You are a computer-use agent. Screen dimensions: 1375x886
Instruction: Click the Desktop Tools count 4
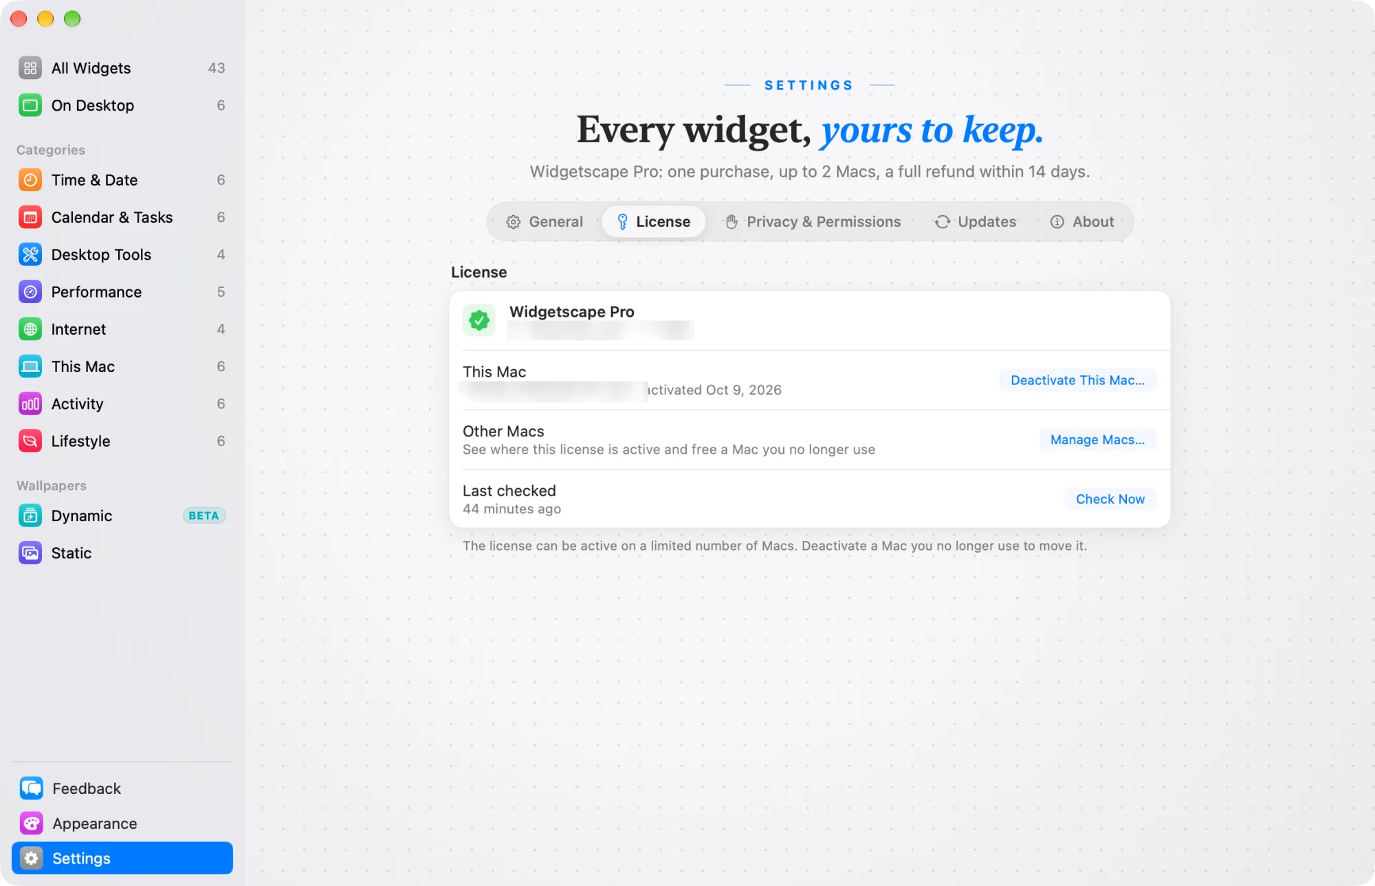tap(221, 254)
